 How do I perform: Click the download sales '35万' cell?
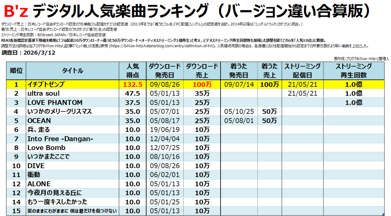click(x=202, y=93)
